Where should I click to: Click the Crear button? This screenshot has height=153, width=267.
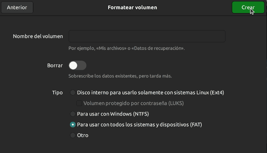click(x=248, y=8)
